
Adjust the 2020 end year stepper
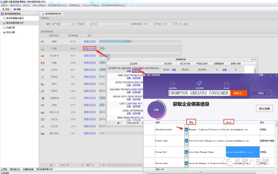pyautogui.click(x=173, y=24)
